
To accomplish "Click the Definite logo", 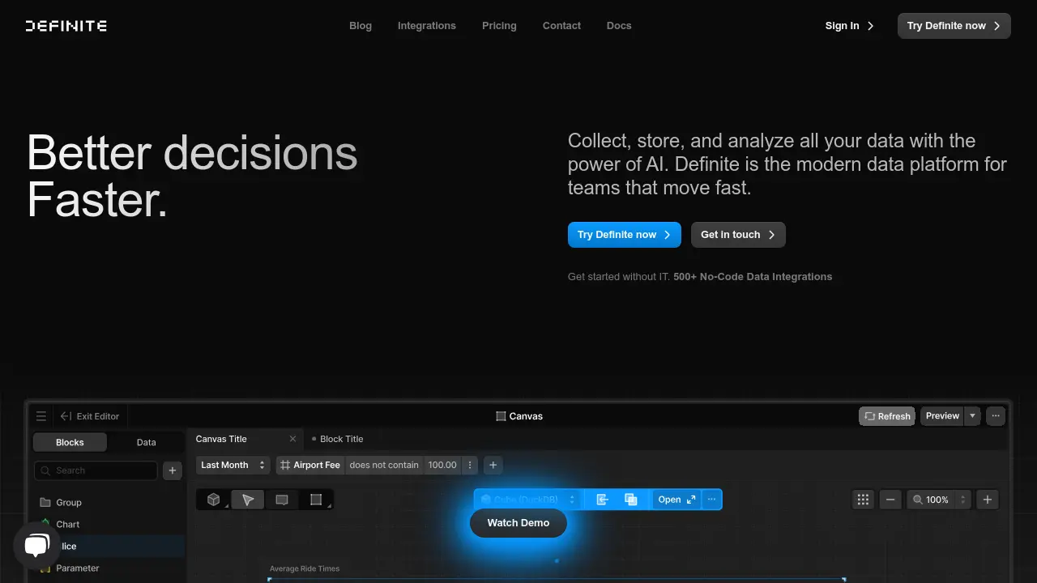I will coord(66,26).
